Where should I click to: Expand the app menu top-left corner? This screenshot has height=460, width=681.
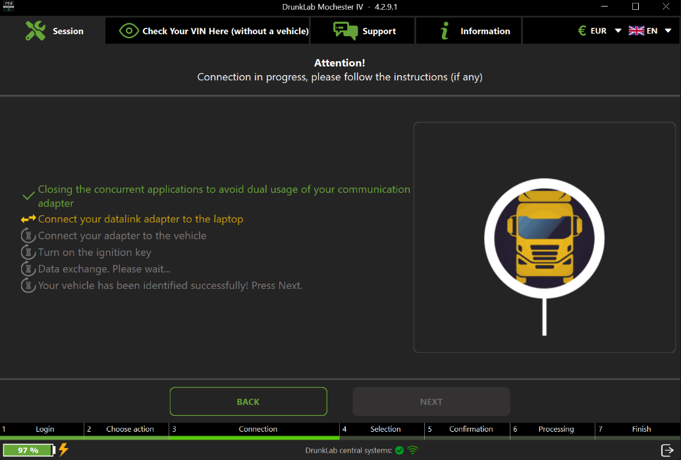9,7
